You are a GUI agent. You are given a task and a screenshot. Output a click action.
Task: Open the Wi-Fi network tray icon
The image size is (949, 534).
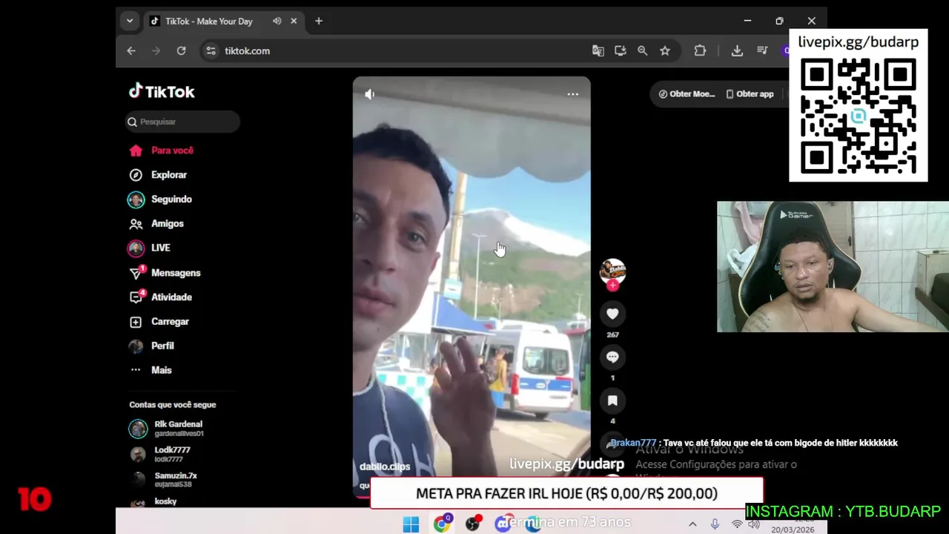click(x=737, y=524)
